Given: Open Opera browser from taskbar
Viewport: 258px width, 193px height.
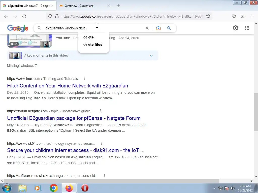Looking at the screenshot, I should click(x=85, y=188).
